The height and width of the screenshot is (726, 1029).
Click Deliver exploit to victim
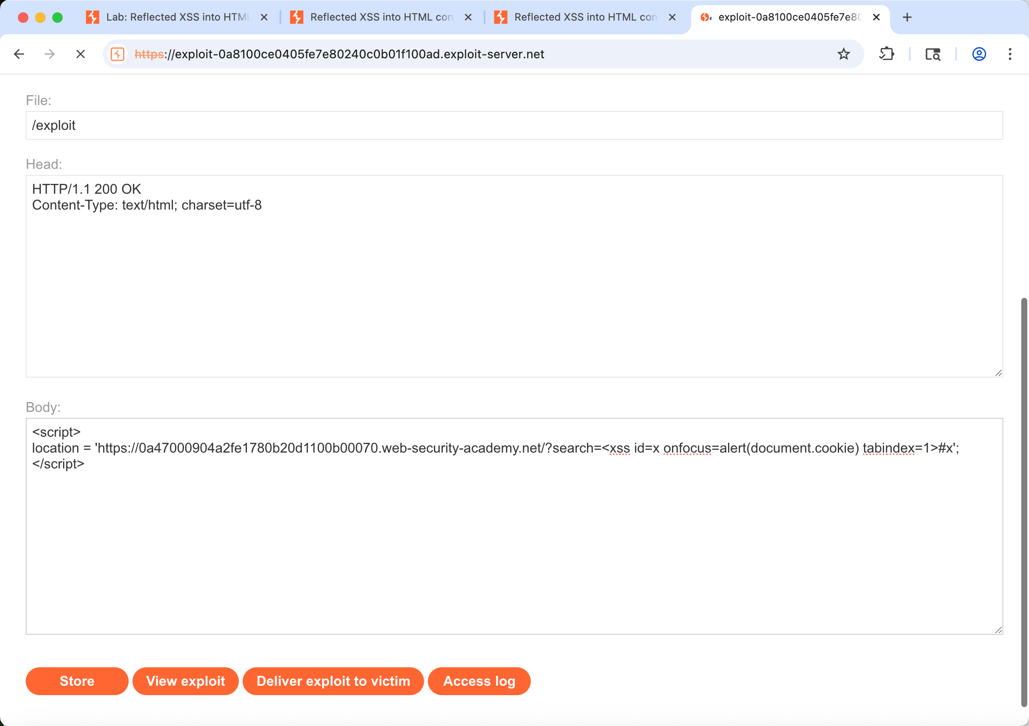pyautogui.click(x=333, y=681)
